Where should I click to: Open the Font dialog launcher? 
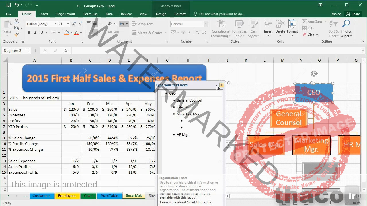click(x=82, y=42)
